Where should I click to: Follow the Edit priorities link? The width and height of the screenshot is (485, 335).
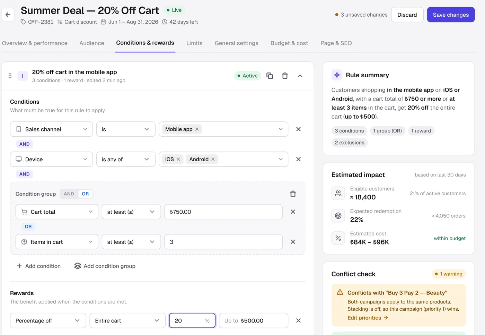pos(368,318)
